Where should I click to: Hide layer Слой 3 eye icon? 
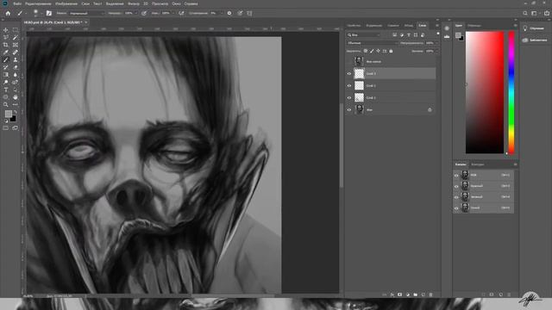[x=349, y=73]
